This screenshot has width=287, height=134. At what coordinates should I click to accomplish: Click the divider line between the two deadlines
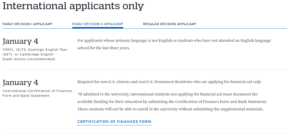[x=145, y=70]
